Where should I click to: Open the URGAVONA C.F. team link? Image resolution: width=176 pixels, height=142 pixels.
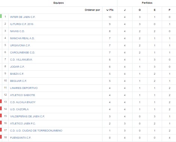click(x=20, y=46)
